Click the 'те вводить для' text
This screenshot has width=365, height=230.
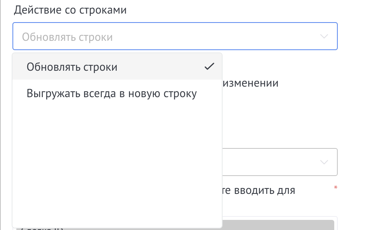pyautogui.click(x=259, y=190)
